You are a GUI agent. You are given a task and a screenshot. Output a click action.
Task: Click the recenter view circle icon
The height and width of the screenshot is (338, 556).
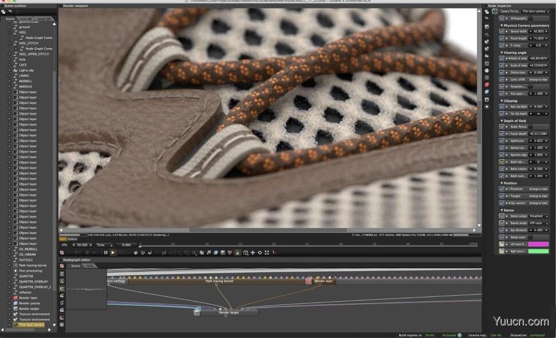[x=259, y=253]
